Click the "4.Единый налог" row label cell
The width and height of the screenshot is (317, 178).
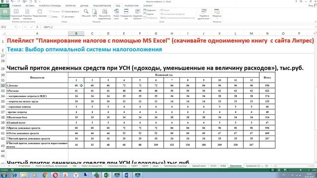point(37,123)
